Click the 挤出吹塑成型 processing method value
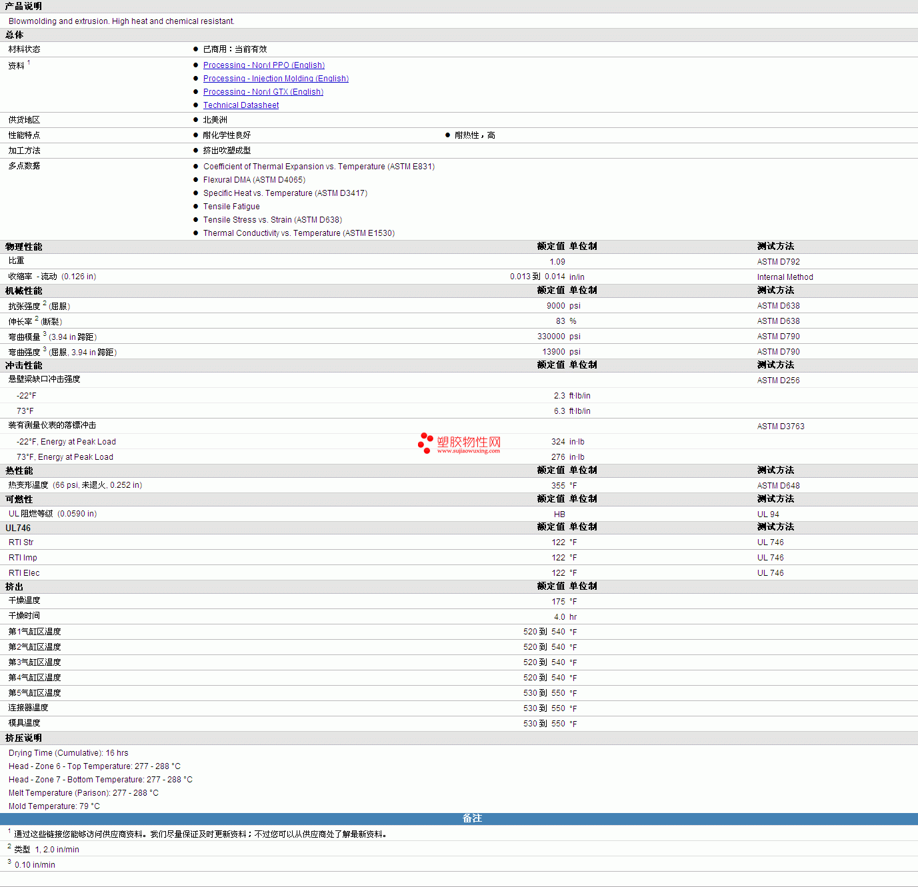Image resolution: width=918 pixels, height=887 pixels. click(227, 151)
